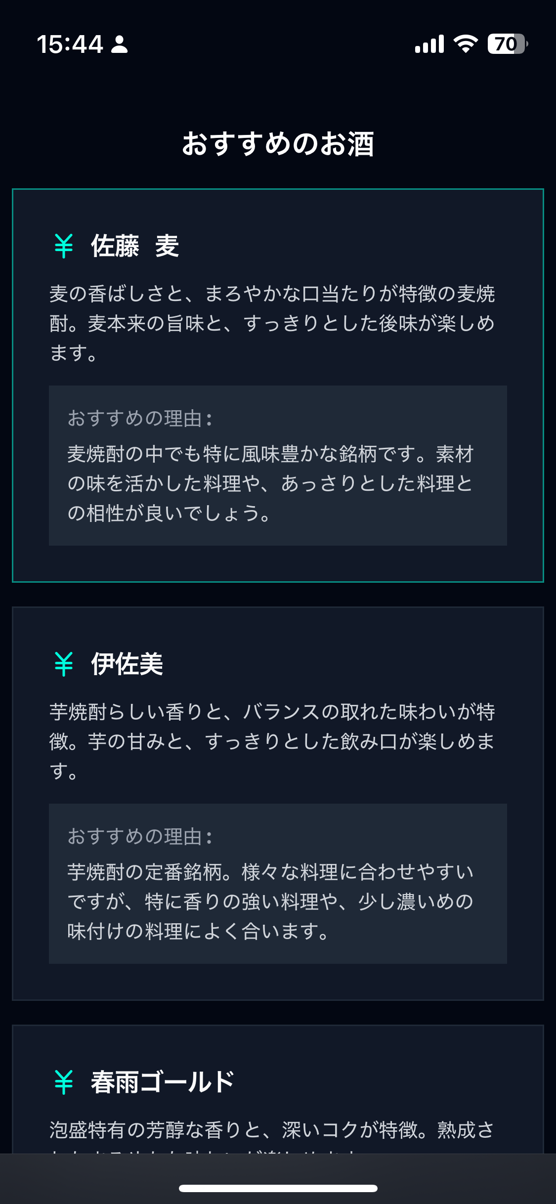
Task: Select the 佐藤 麦 description paragraph
Action: pyautogui.click(x=272, y=323)
